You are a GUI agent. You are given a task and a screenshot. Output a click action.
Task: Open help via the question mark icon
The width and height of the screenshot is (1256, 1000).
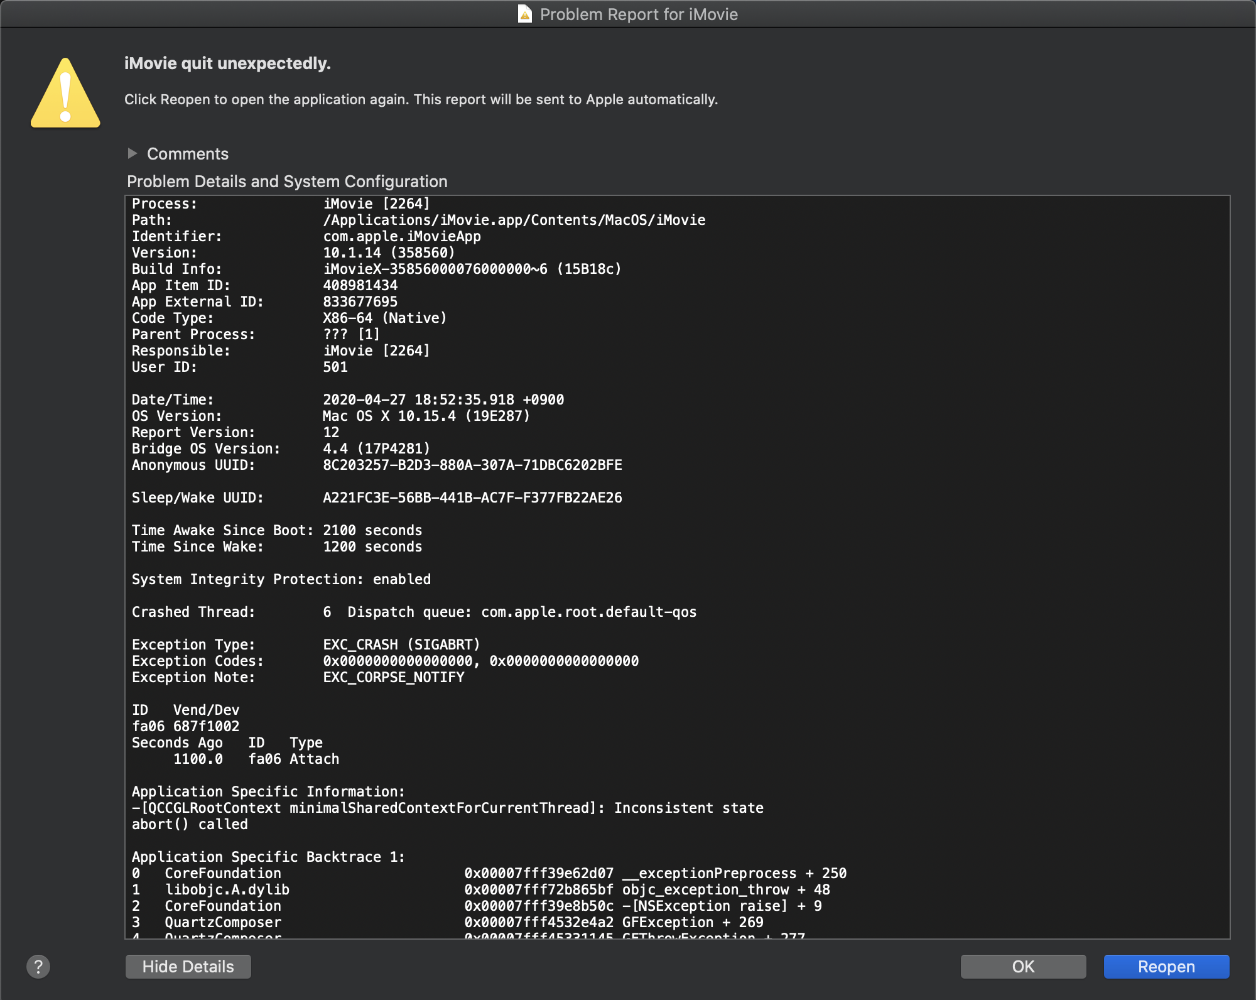pos(38,966)
